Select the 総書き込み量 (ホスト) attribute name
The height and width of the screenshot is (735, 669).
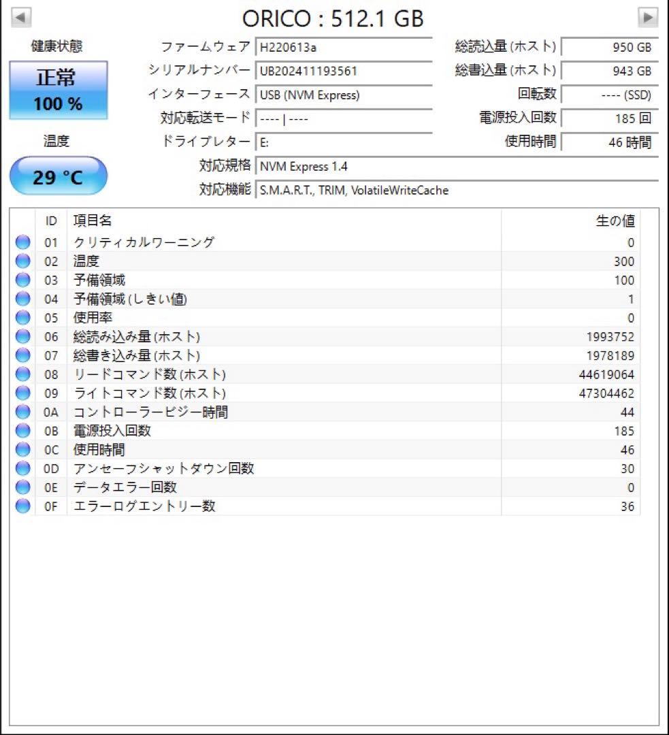(136, 355)
